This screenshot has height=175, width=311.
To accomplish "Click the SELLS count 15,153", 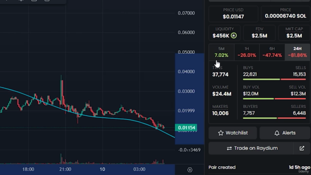I will tap(299, 74).
